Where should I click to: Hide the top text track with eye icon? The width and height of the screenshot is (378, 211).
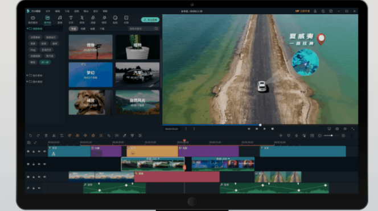[44, 151]
